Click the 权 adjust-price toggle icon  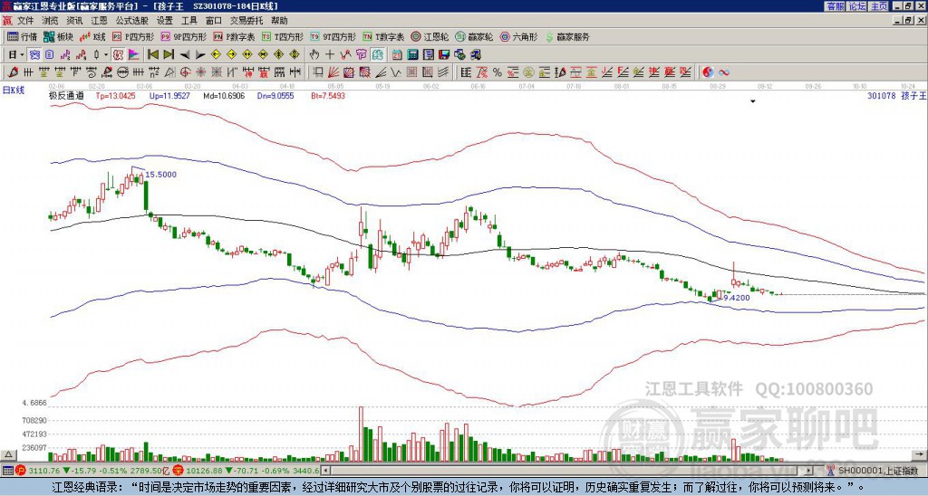(x=118, y=55)
